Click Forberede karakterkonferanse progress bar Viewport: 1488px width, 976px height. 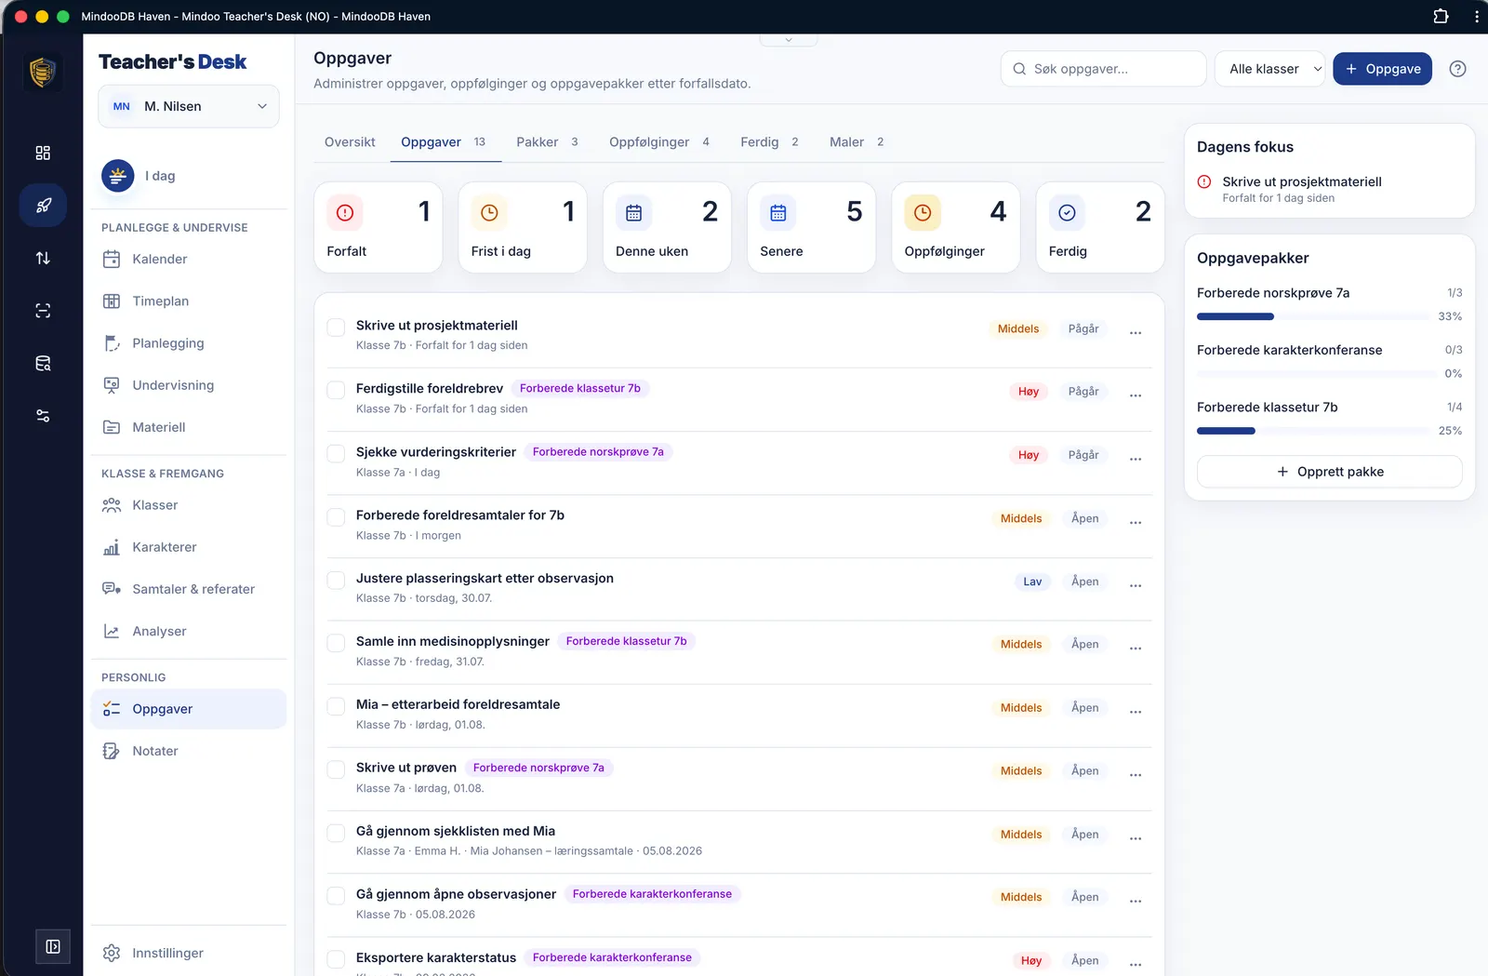click(x=1316, y=374)
